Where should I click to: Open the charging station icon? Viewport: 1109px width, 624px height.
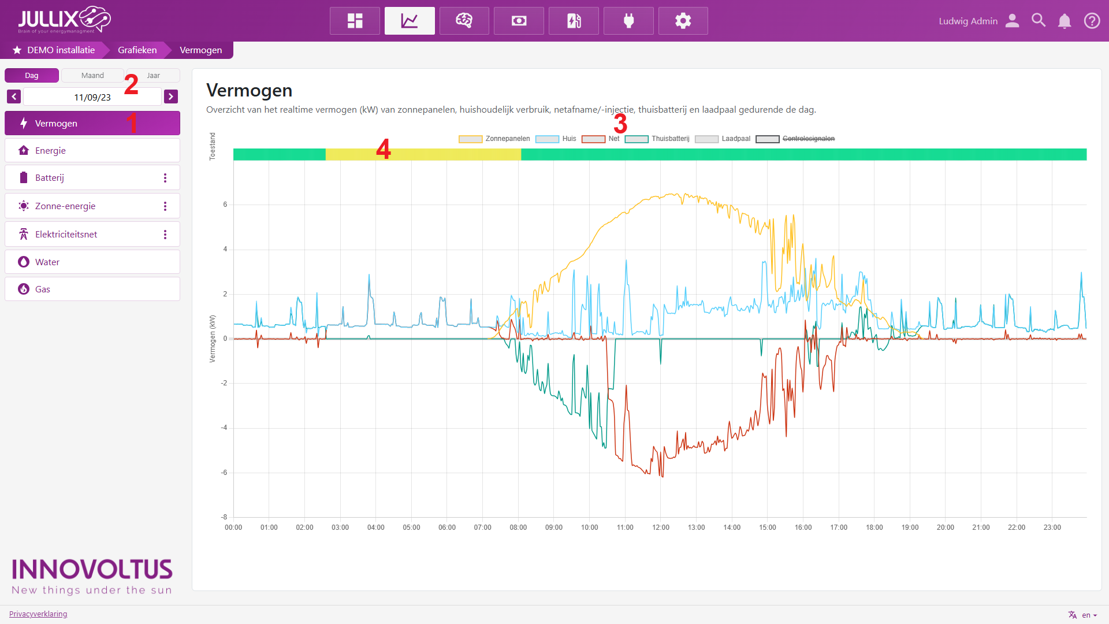tap(574, 21)
